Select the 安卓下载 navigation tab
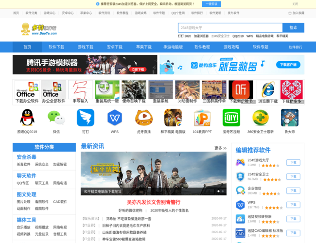The height and width of the screenshot is (243, 316). click(x=115, y=47)
